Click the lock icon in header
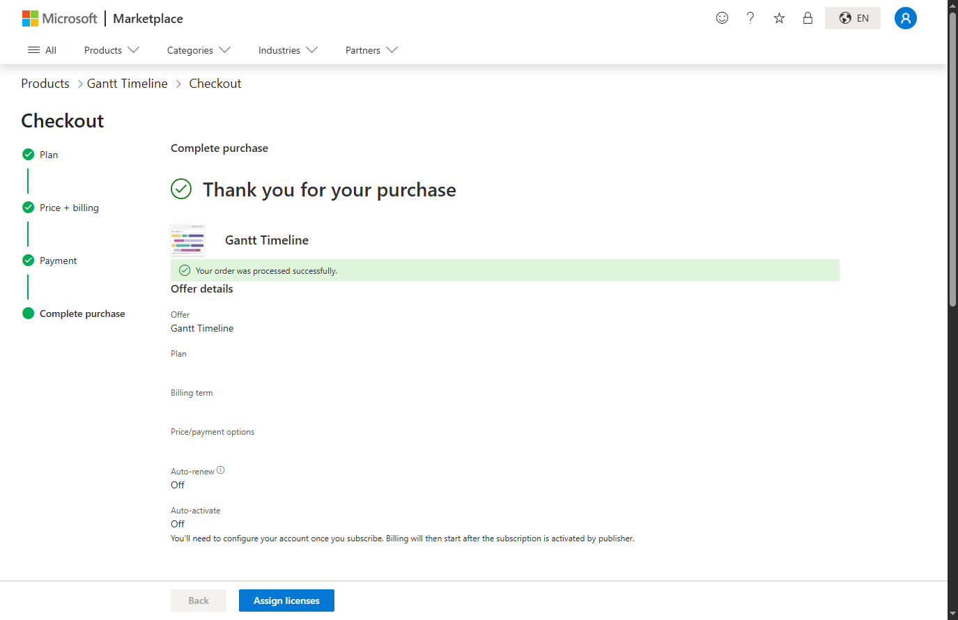This screenshot has width=958, height=620. click(808, 18)
